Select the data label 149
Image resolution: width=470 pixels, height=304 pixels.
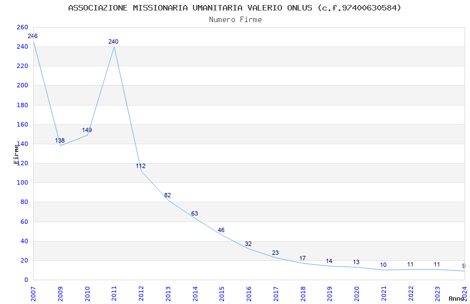[87, 130]
